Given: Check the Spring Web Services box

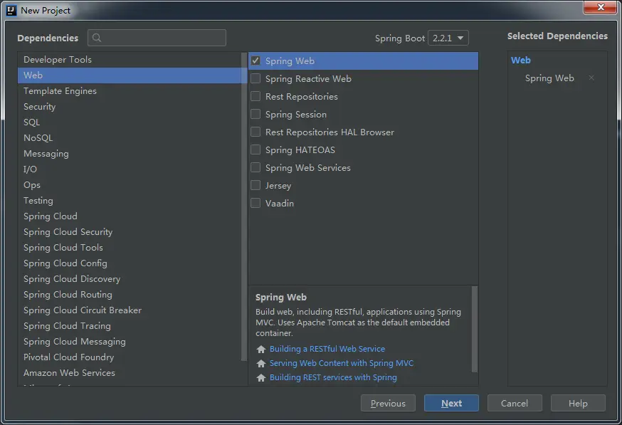Looking at the screenshot, I should (255, 167).
